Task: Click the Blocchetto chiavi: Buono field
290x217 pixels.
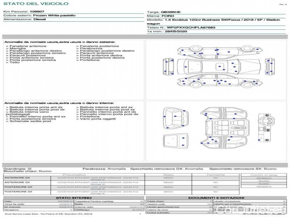Action: 28,171
